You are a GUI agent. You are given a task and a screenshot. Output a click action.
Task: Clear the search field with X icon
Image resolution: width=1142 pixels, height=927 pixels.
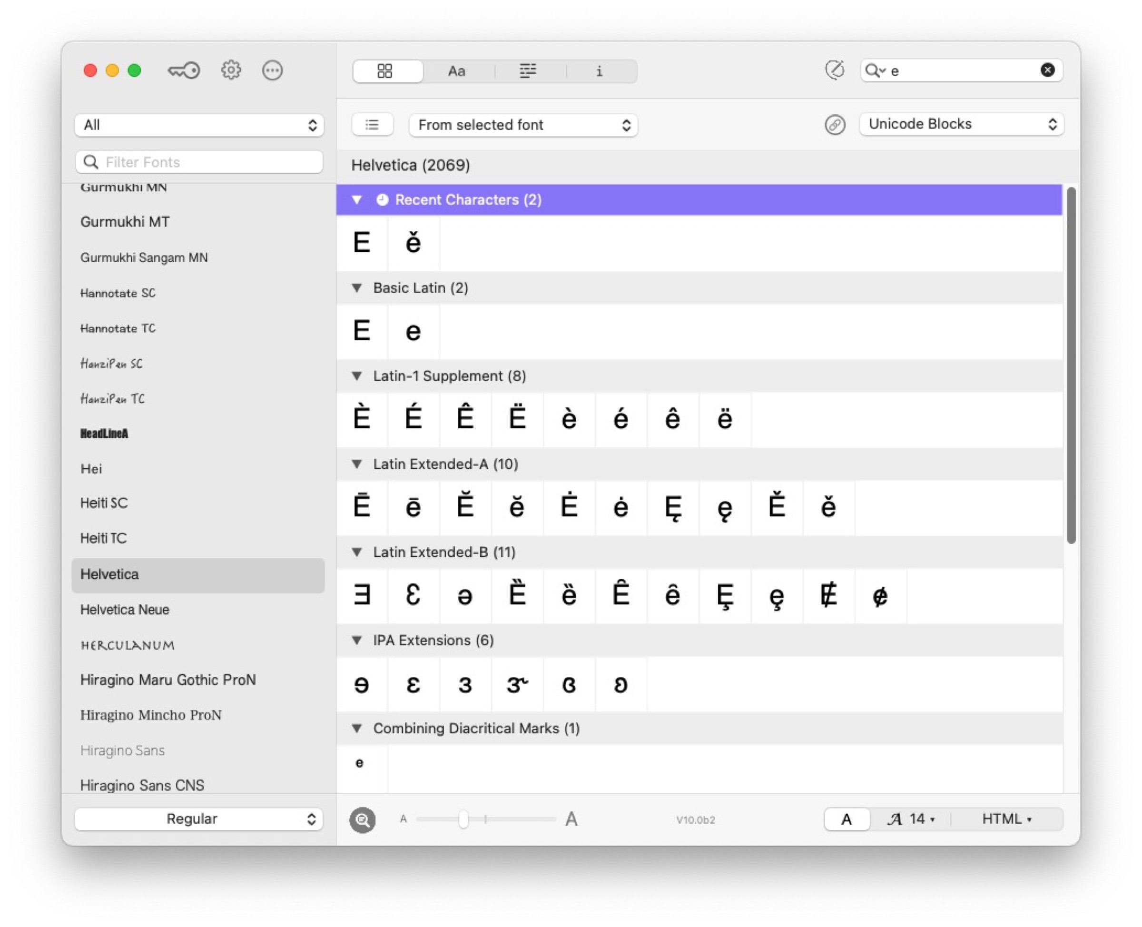pyautogui.click(x=1047, y=70)
